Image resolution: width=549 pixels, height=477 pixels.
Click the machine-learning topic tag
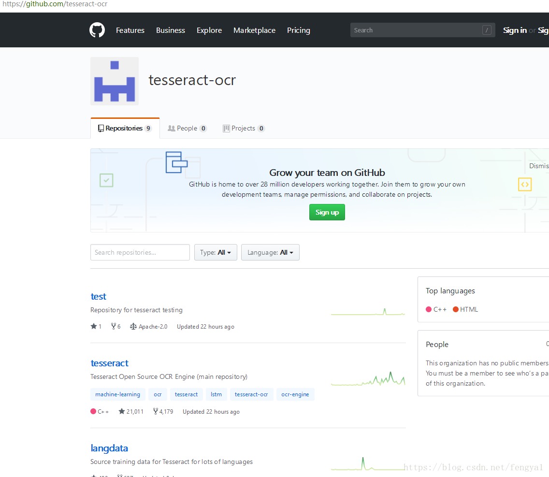click(x=117, y=394)
